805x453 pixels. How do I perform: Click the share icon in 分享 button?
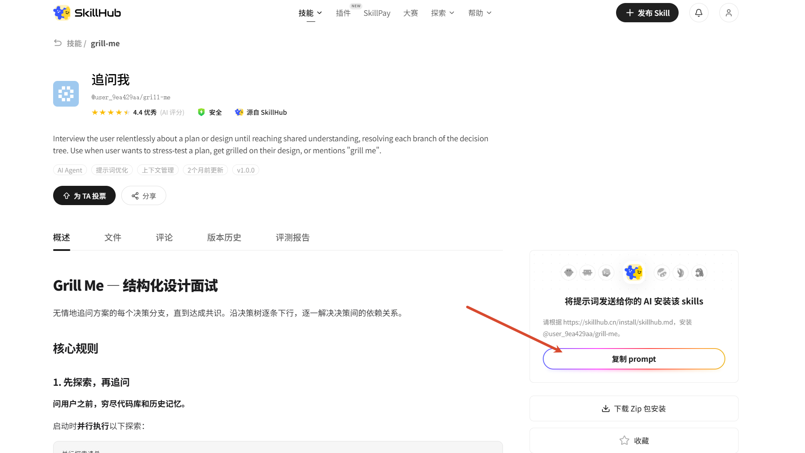[135, 196]
